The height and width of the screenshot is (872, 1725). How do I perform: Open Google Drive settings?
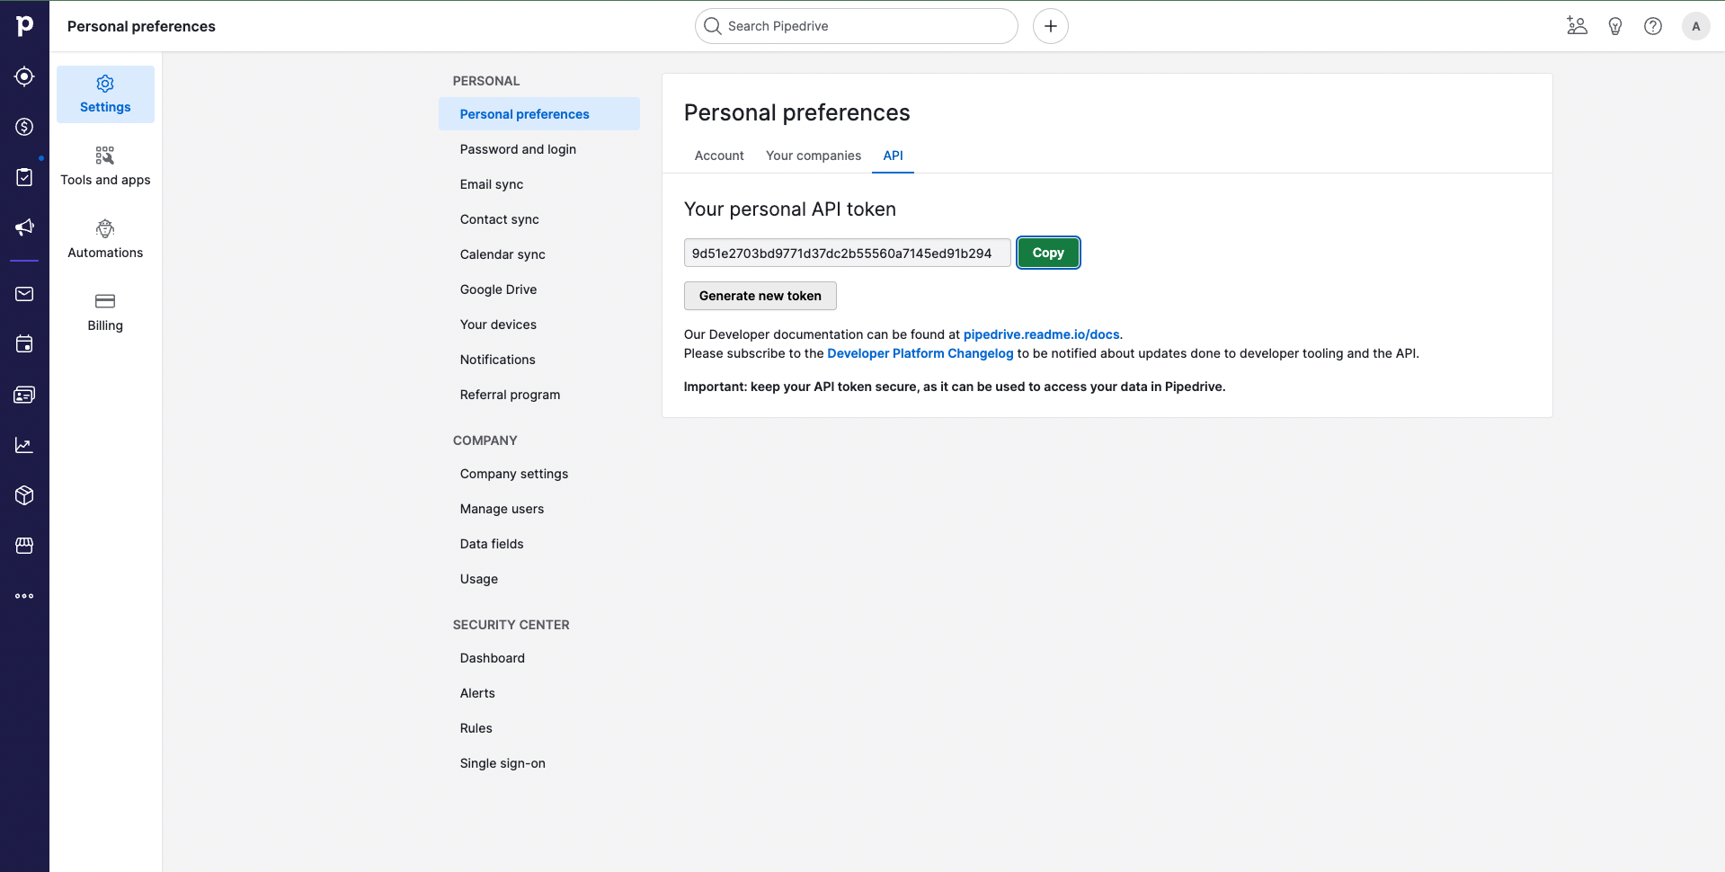[x=539, y=289]
